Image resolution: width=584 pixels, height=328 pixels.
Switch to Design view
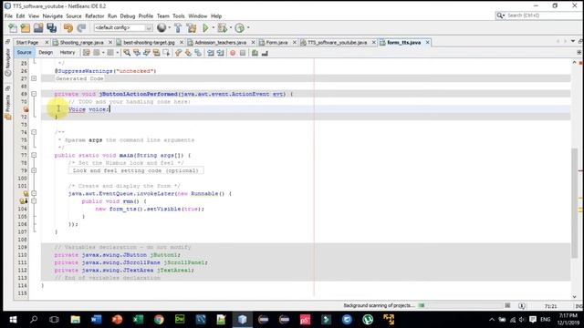pos(46,53)
